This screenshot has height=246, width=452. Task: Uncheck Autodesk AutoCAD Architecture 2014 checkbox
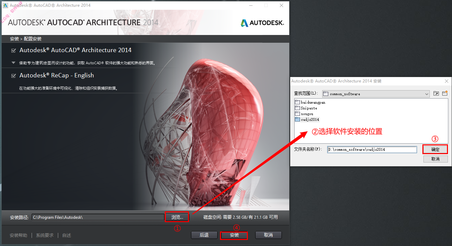pyautogui.click(x=13, y=50)
